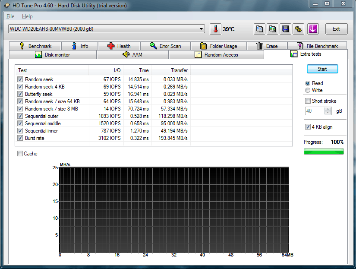Viewport: 356px width, 269px height.
Task: Open options with gear toolbar icon
Action: click(x=298, y=29)
